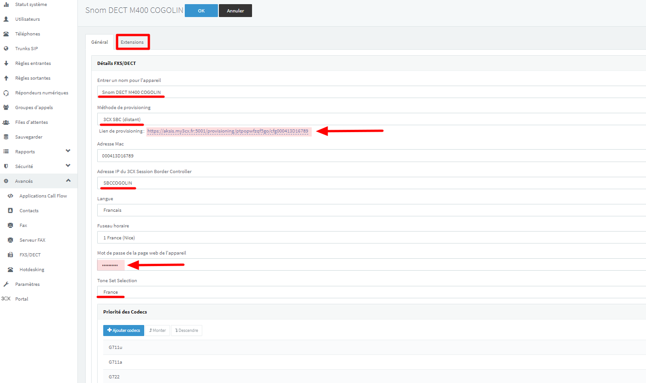646x383 pixels.
Task: Click the Applications Call Flow code icon
Action: click(11, 196)
